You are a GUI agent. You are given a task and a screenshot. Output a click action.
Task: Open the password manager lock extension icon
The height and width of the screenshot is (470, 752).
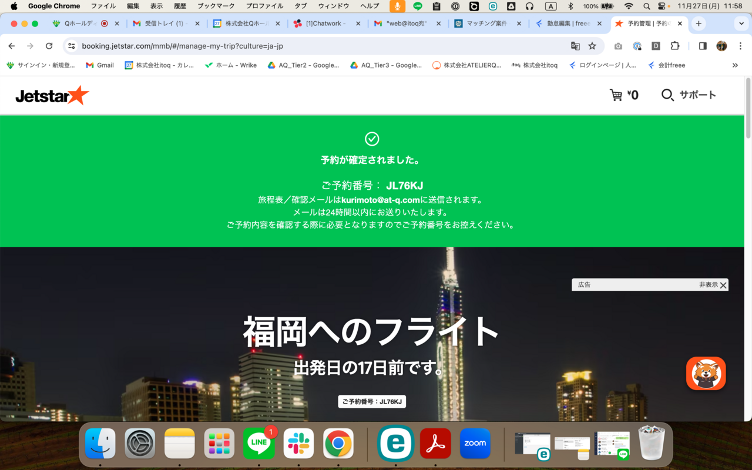point(637,46)
